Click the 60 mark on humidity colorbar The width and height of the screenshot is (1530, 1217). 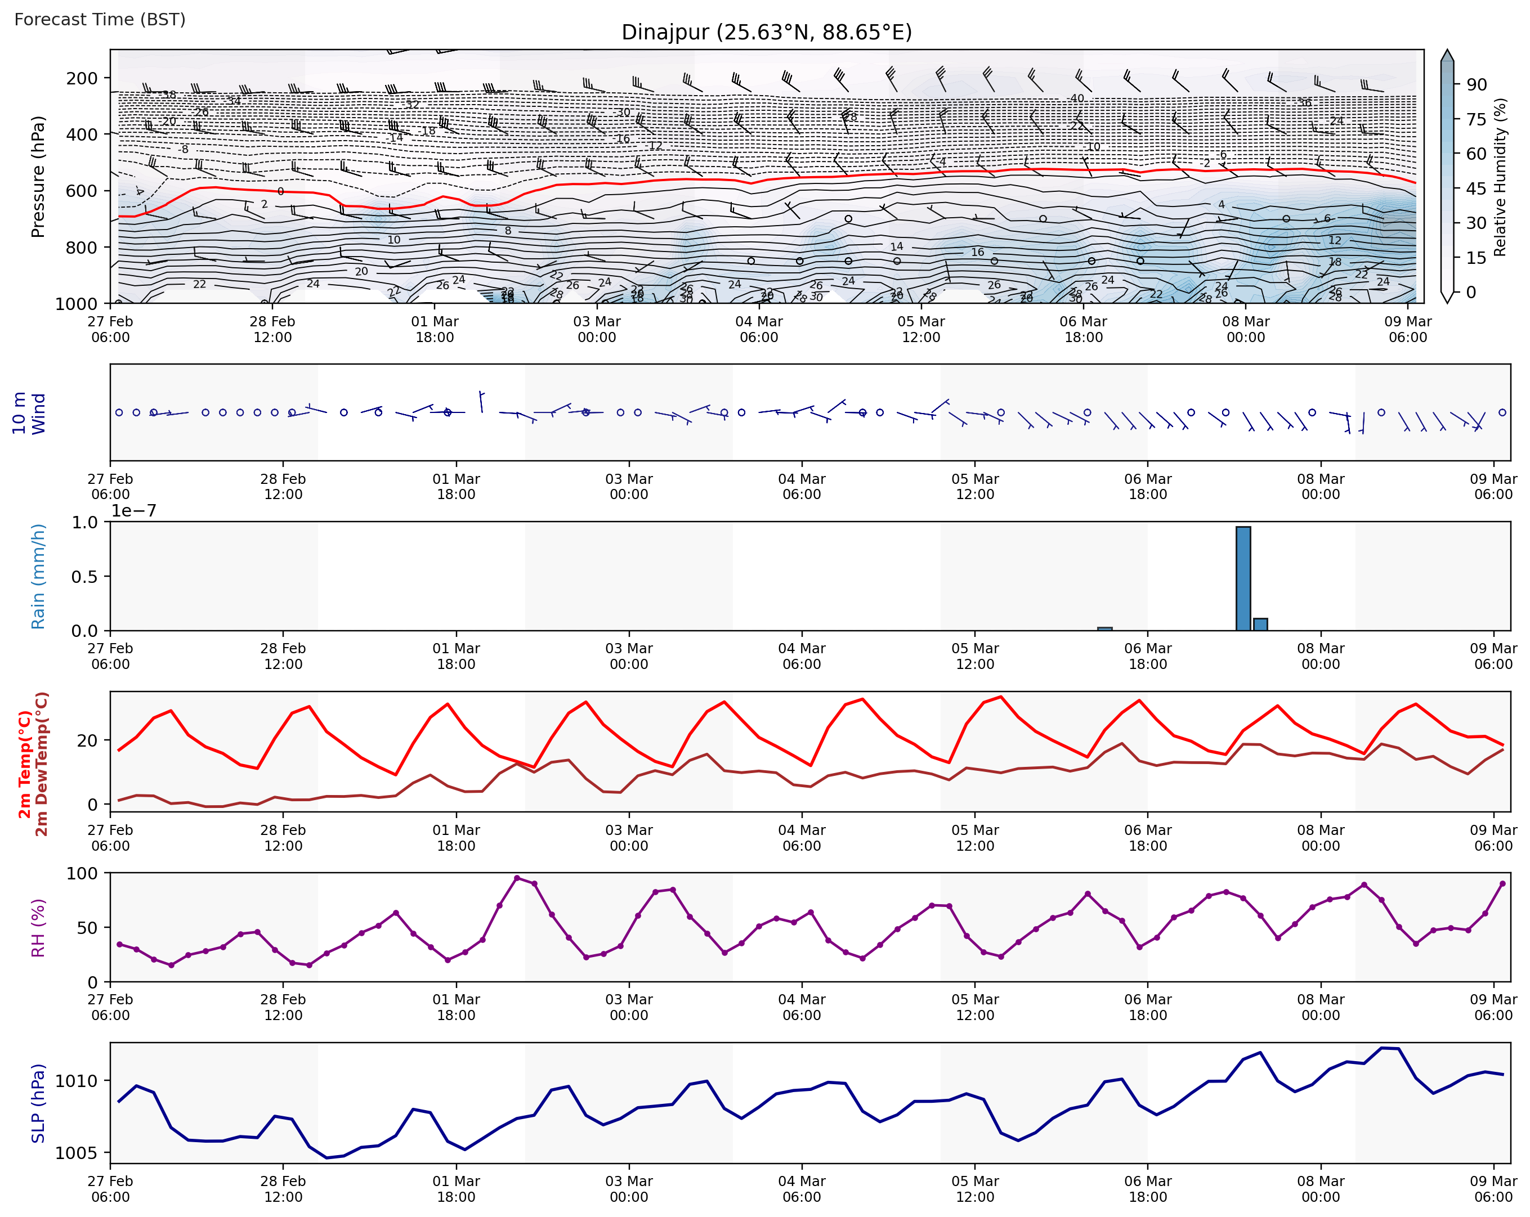pyautogui.click(x=1476, y=154)
